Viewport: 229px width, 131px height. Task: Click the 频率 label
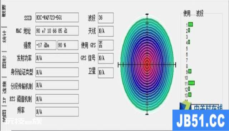click(x=21, y=110)
